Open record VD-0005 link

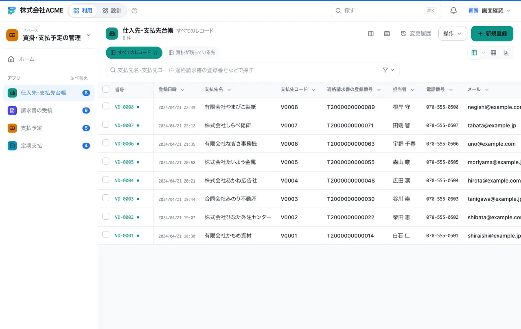coord(124,162)
